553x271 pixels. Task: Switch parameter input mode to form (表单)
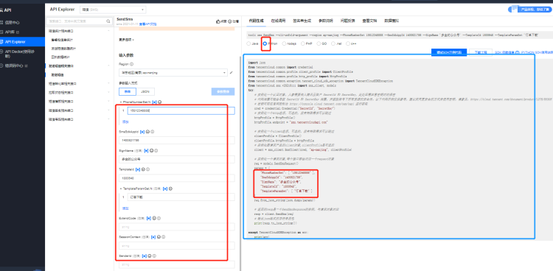pyautogui.click(x=128, y=91)
